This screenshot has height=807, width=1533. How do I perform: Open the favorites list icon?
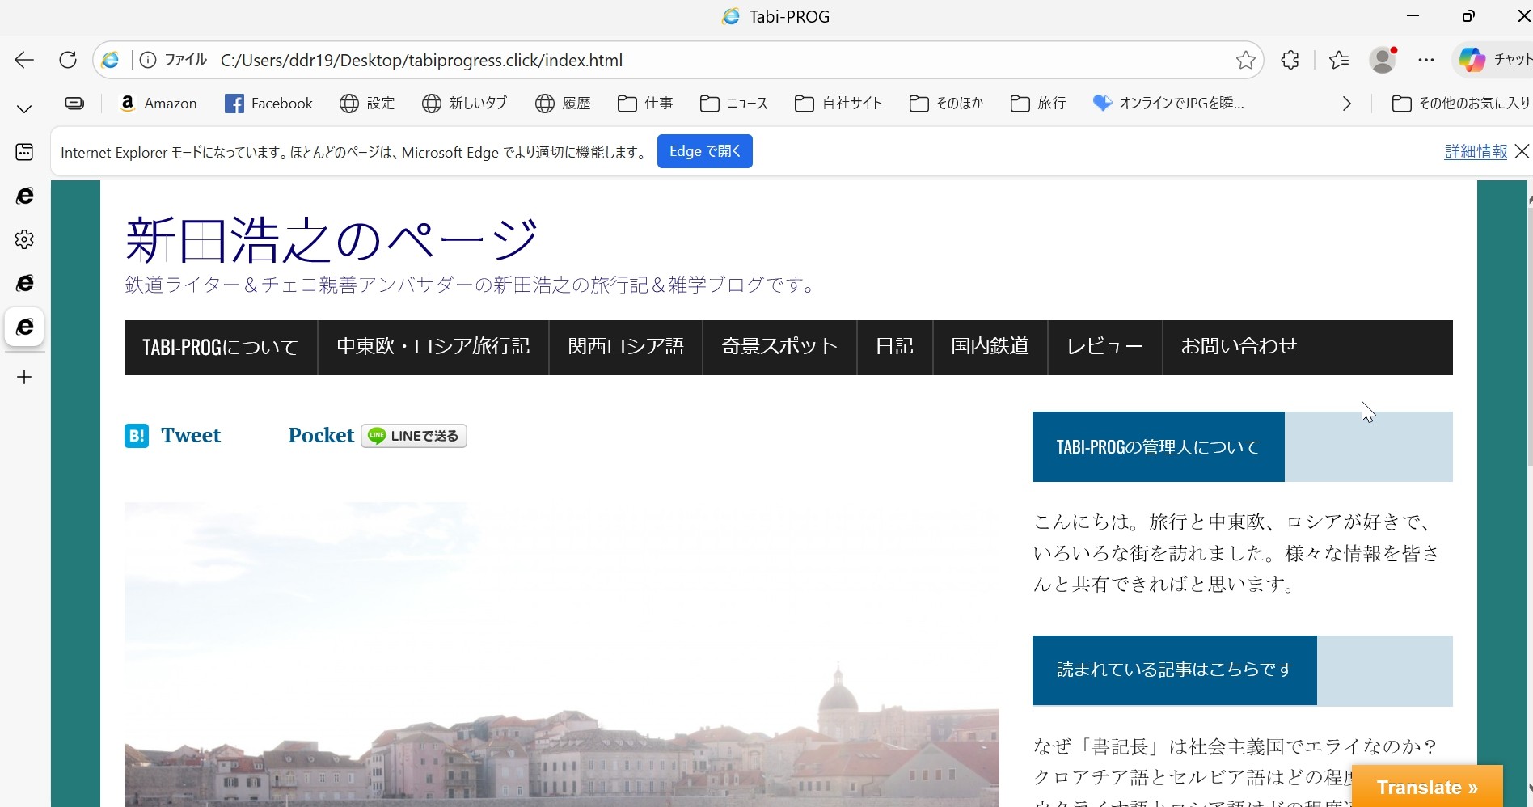pos(1339,60)
